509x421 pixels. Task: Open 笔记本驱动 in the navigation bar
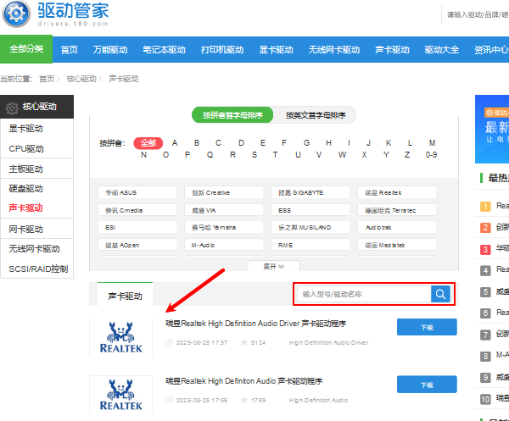[x=164, y=50]
